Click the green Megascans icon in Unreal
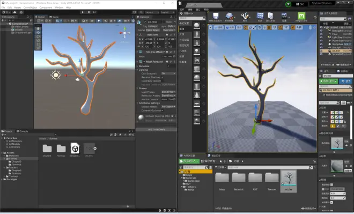 click(301, 17)
